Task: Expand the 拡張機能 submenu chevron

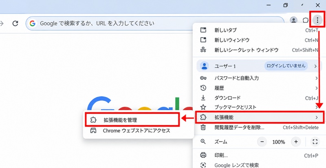Action: [x=317, y=117]
